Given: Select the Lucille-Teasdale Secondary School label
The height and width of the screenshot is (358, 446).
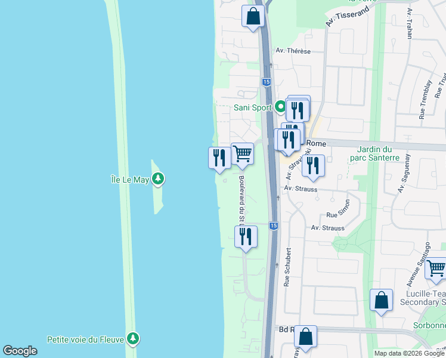Looking at the screenshot, I should [x=423, y=298].
